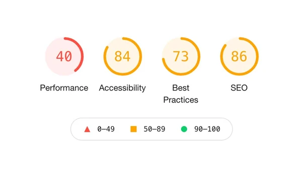Click the SEO score gauge showing 86
Image resolution: width=302 pixels, height=181 pixels.
240,56
